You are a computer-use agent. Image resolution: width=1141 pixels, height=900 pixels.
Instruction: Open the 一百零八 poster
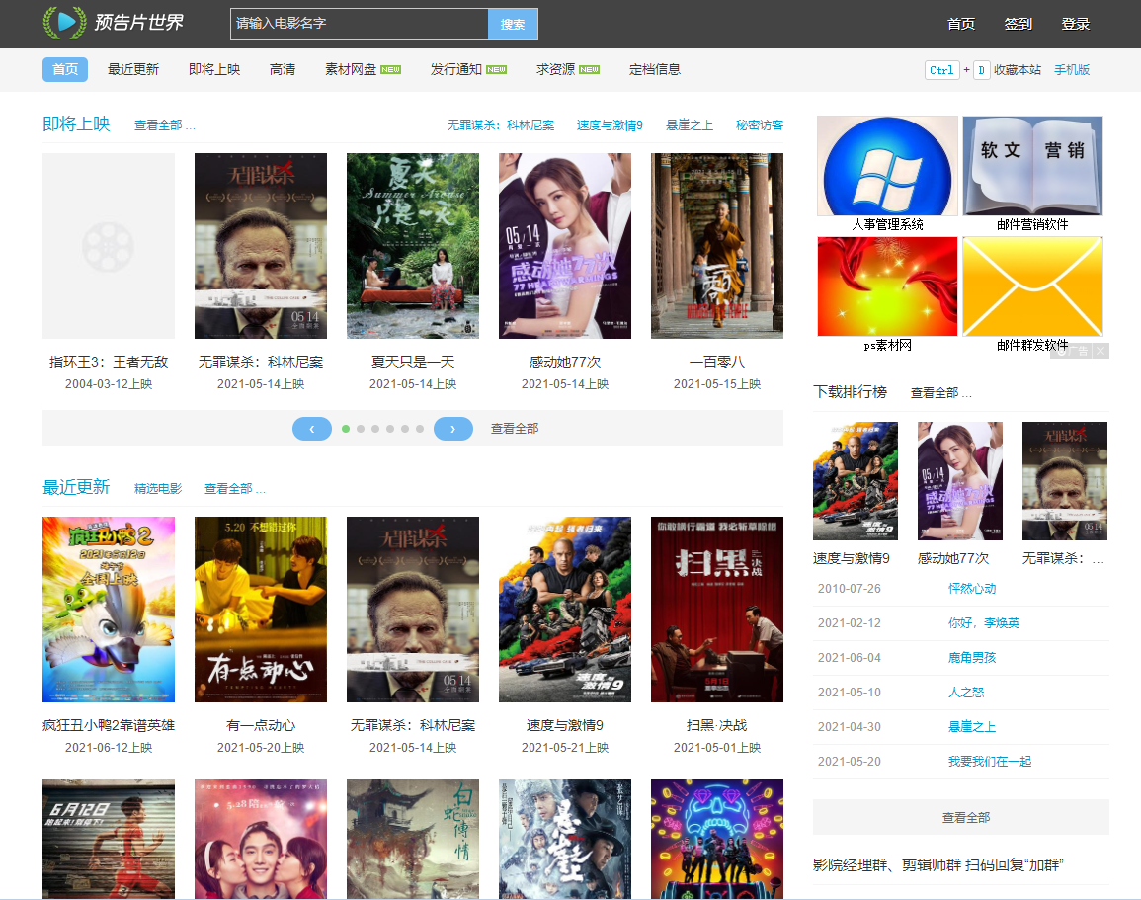click(717, 246)
